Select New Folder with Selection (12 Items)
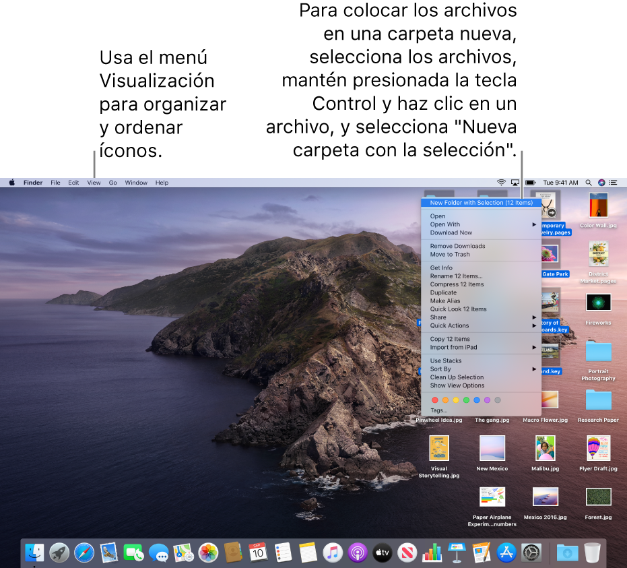 point(481,203)
